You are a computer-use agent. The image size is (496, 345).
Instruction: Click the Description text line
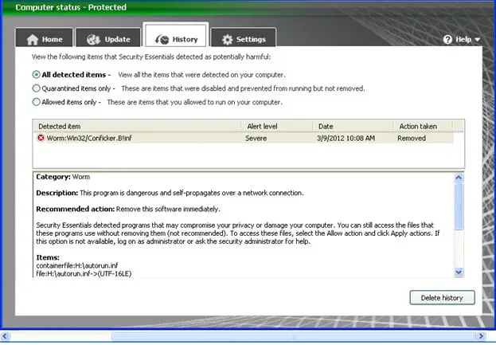(x=170, y=193)
